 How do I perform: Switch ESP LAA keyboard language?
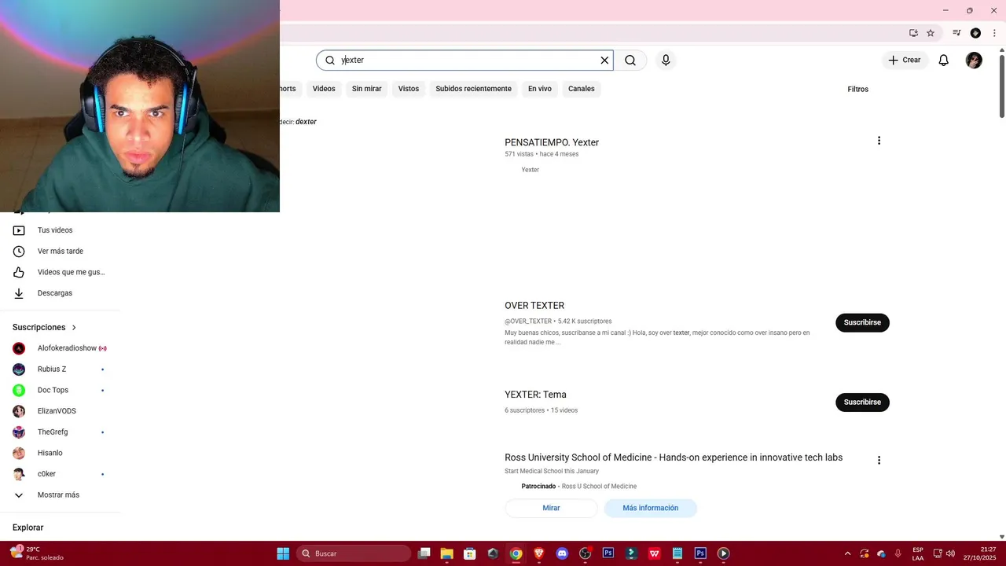click(x=918, y=553)
